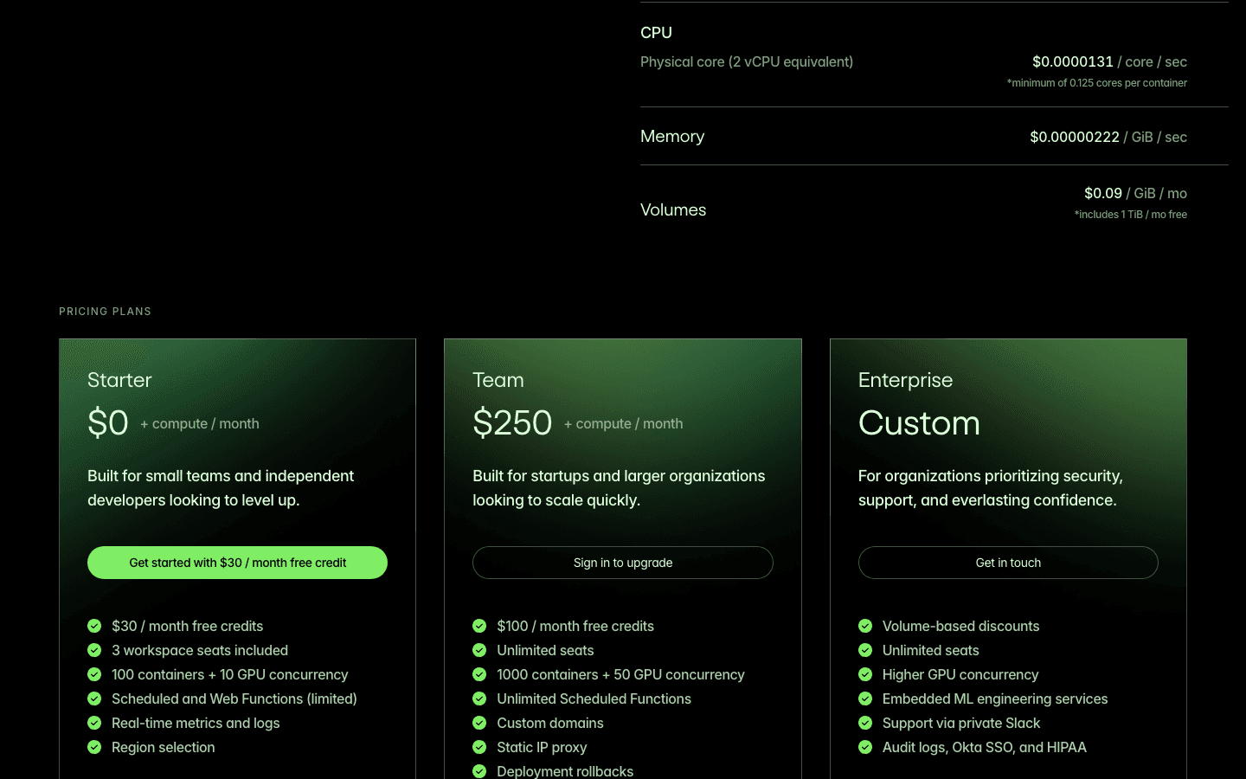Click checkmark icon beside Higher GPU concurrency
This screenshot has width=1246, height=779.
(865, 674)
